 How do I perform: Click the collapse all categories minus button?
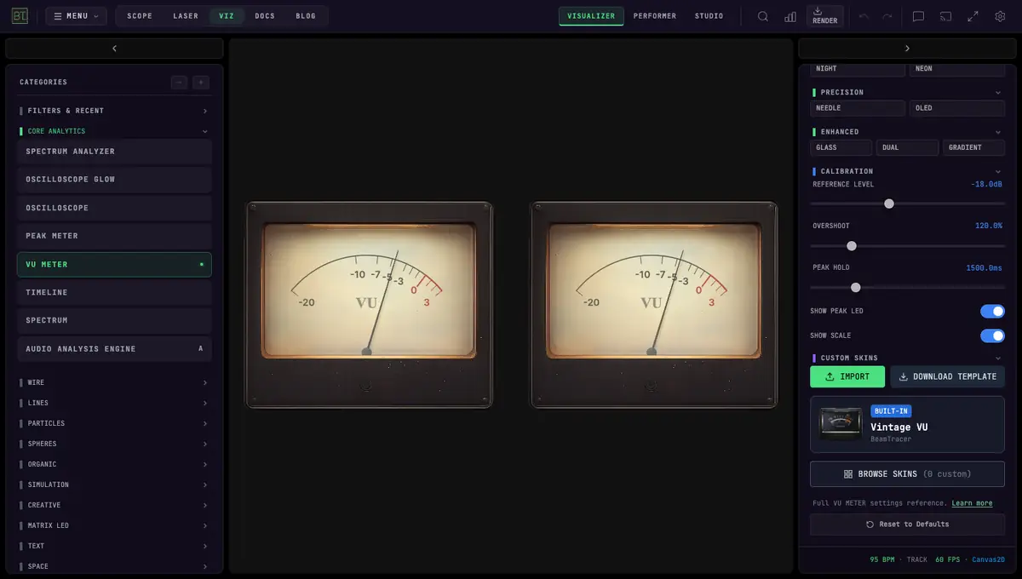pos(179,83)
